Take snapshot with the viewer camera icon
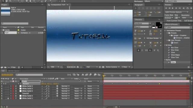The width and height of the screenshot is (193, 108). 78,67
